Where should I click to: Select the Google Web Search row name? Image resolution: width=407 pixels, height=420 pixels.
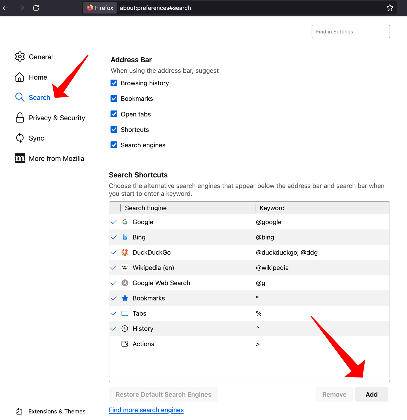coord(161,283)
